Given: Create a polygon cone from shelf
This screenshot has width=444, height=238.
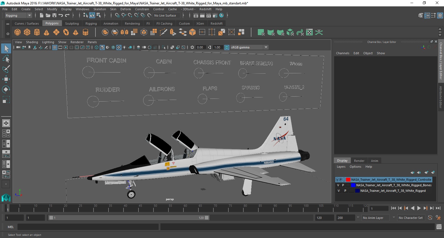Looking at the screenshot, I should pos(47,32).
